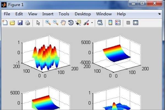Open the Tools menu
165x110 pixels.
pos(64,14)
